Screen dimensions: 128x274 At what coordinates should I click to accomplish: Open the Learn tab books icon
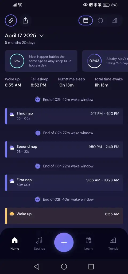88,240
